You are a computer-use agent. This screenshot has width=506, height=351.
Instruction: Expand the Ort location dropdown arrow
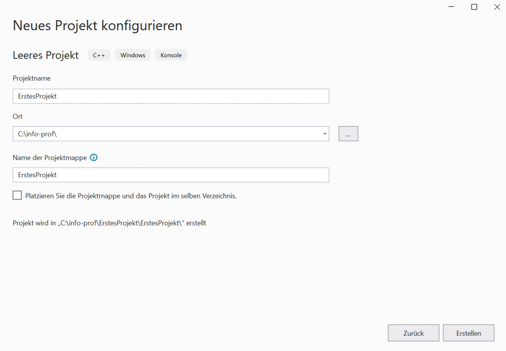pos(324,134)
